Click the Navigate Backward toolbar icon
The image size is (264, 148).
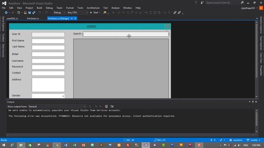(6, 13)
